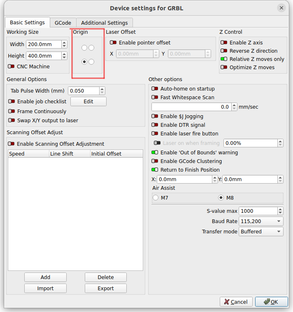Toggle Swap X/Y output to laser

(x=12, y=120)
